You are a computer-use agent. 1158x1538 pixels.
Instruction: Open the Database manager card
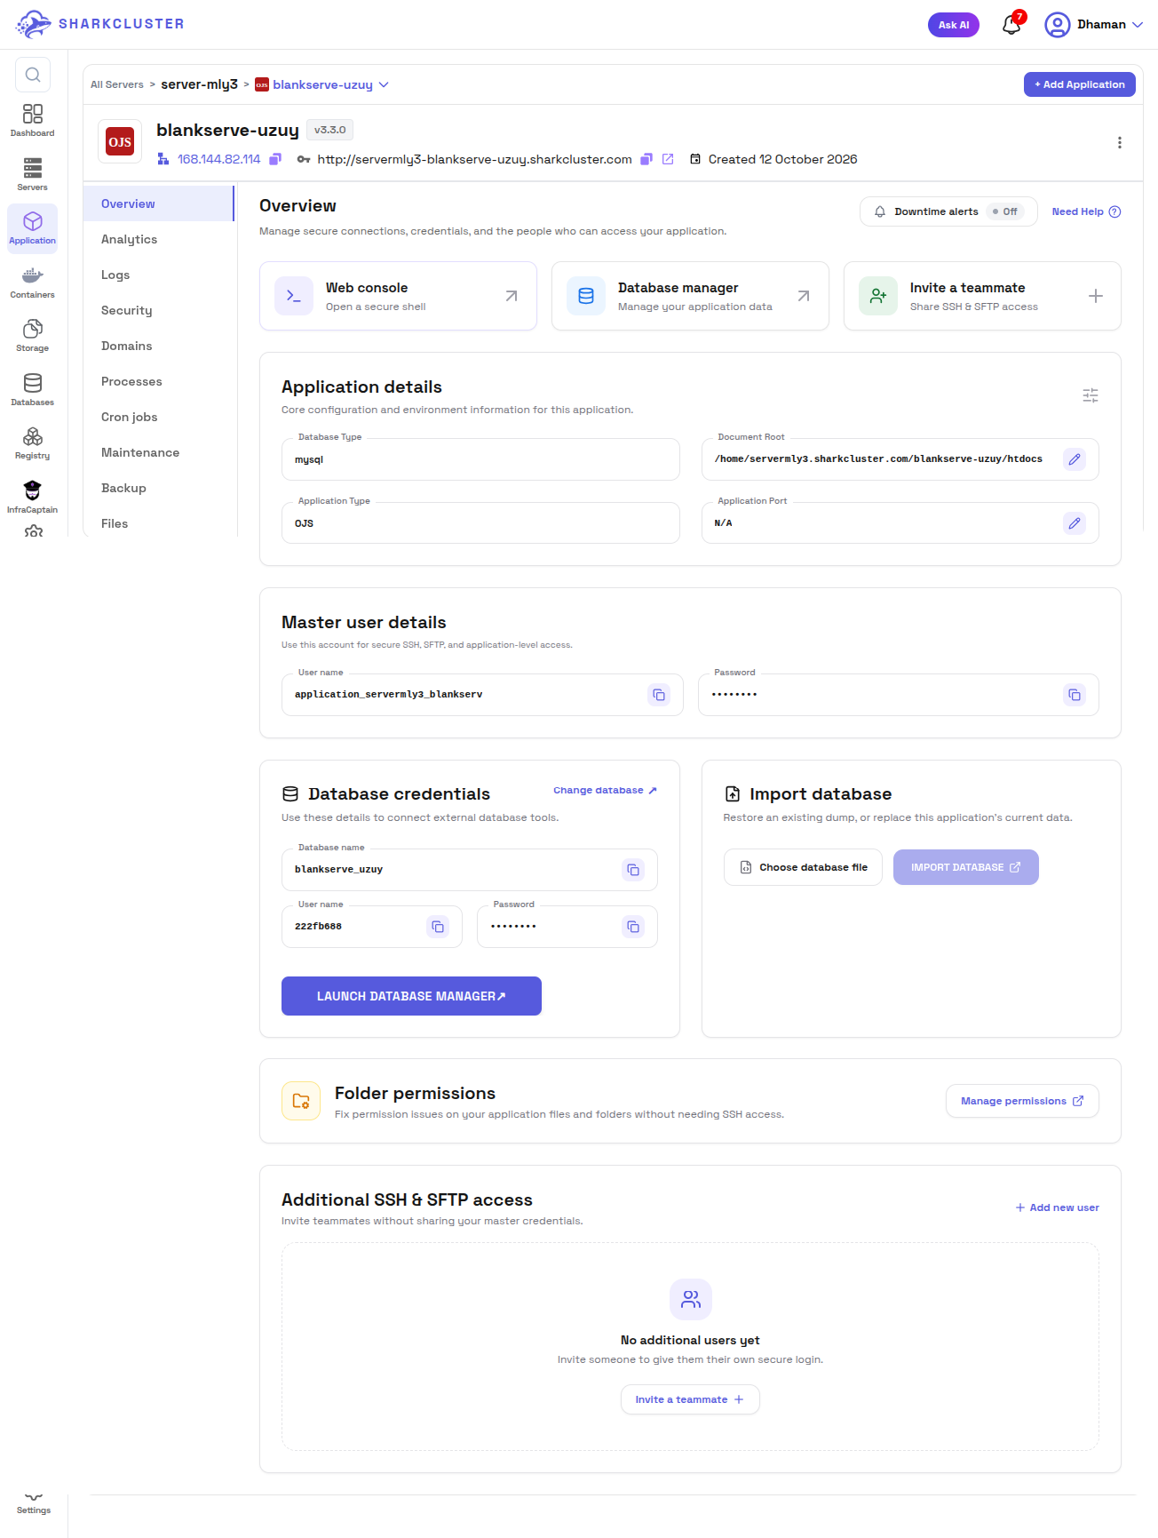[x=690, y=296]
